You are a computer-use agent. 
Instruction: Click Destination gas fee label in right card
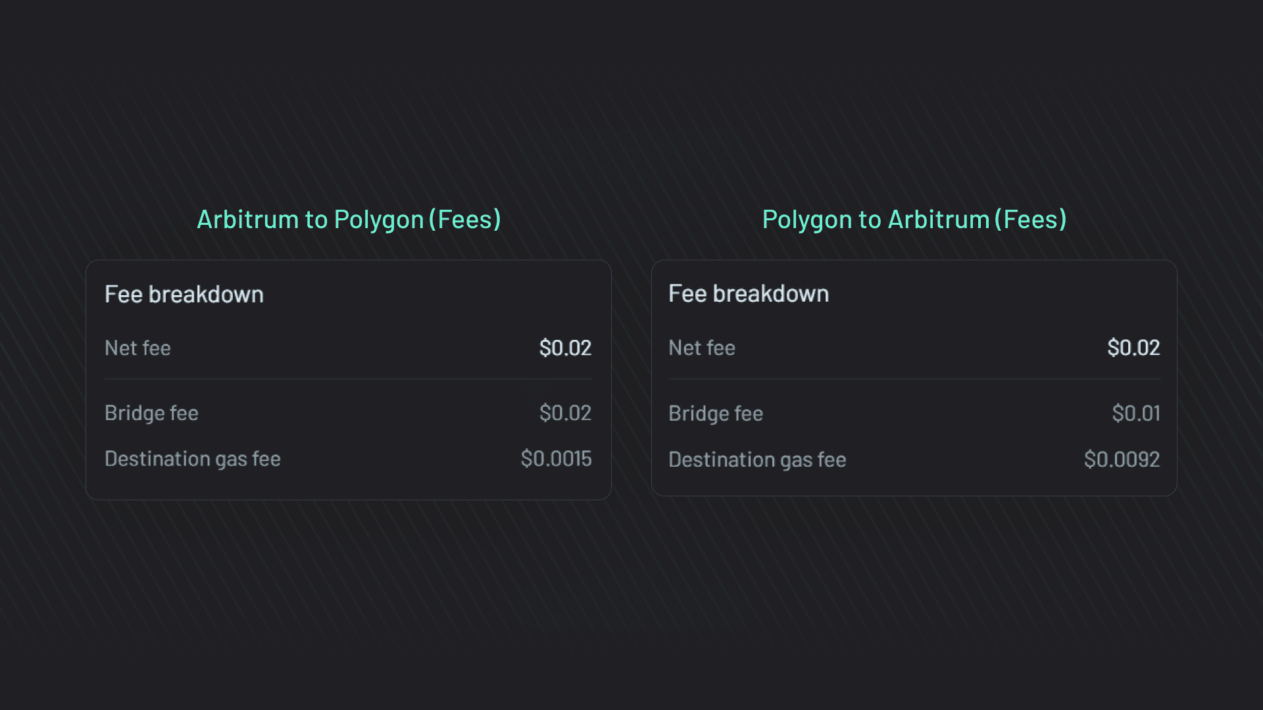757,459
